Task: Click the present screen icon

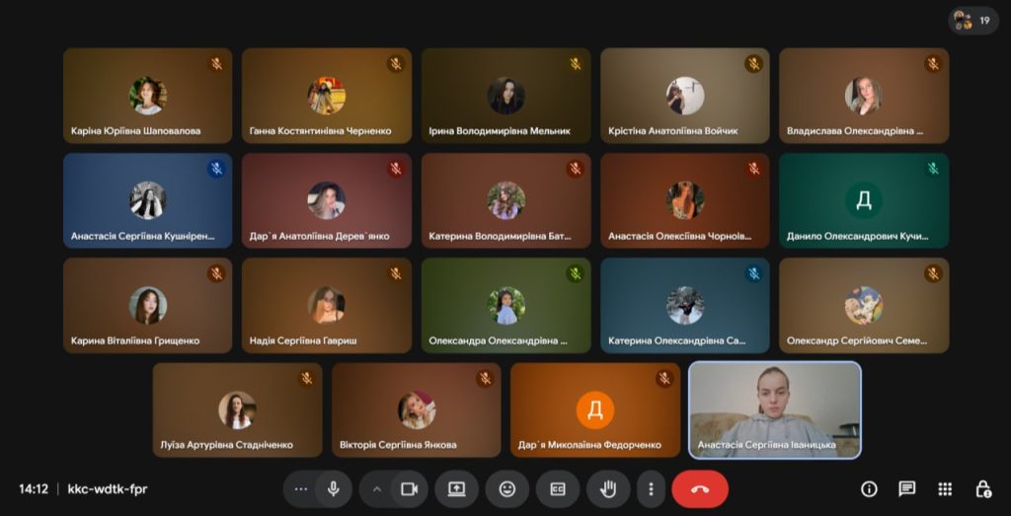Action: 456,488
